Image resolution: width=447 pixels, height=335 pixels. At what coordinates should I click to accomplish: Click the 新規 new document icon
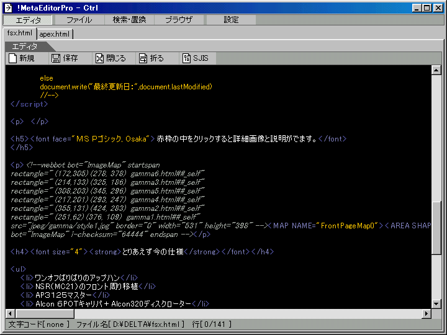point(13,58)
